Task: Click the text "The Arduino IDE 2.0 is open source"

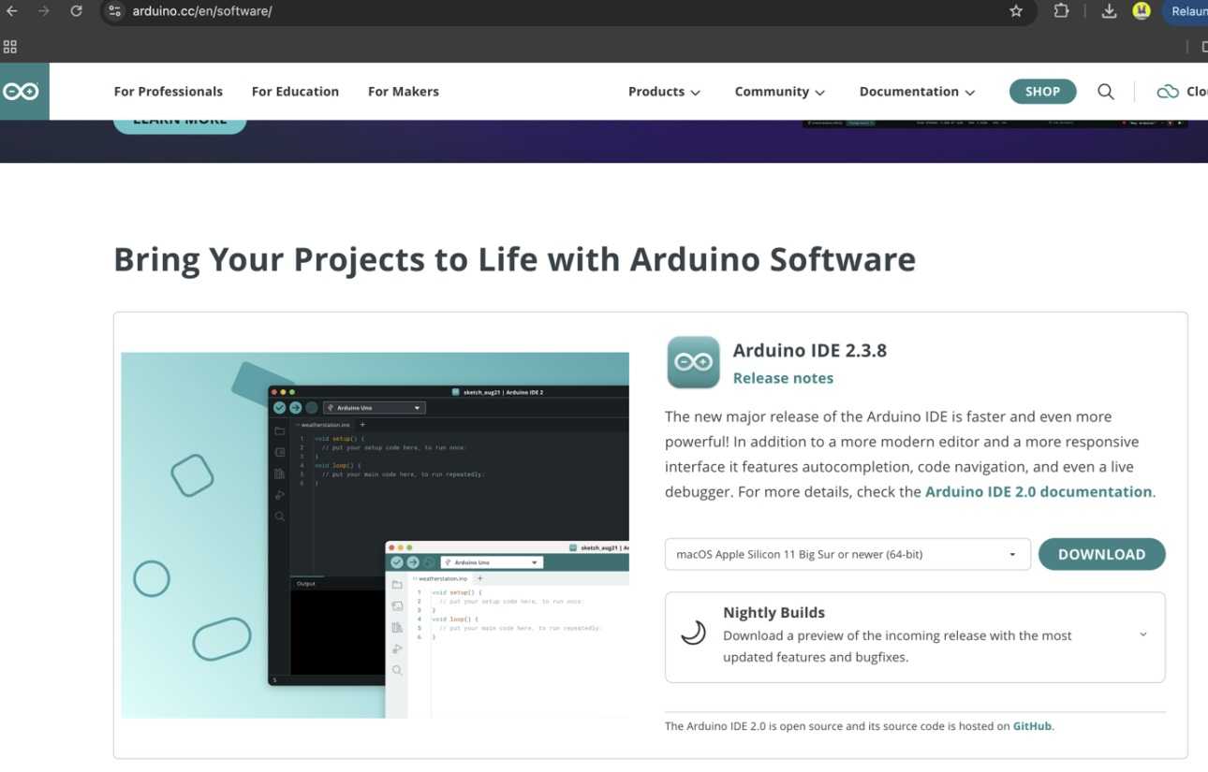Action: point(860,726)
